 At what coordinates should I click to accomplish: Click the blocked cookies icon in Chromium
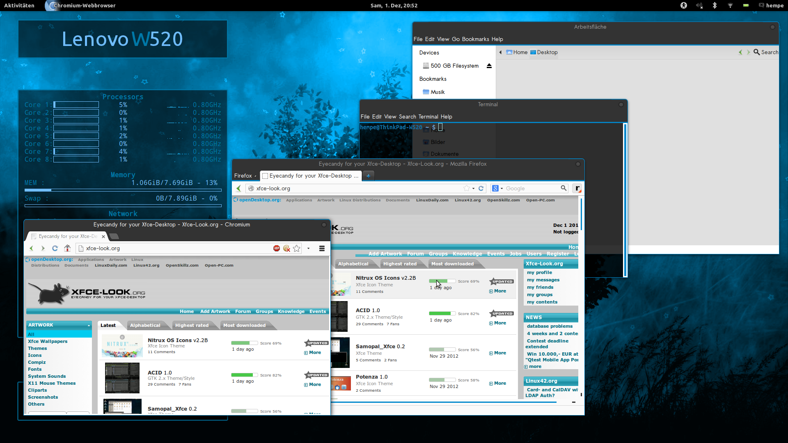(286, 248)
